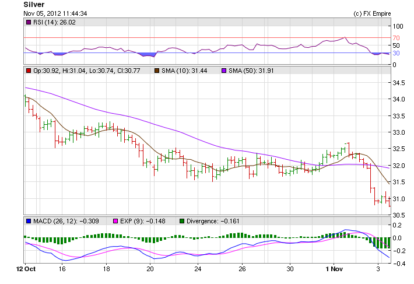Click the 34.0 price axis label

[x=399, y=100]
